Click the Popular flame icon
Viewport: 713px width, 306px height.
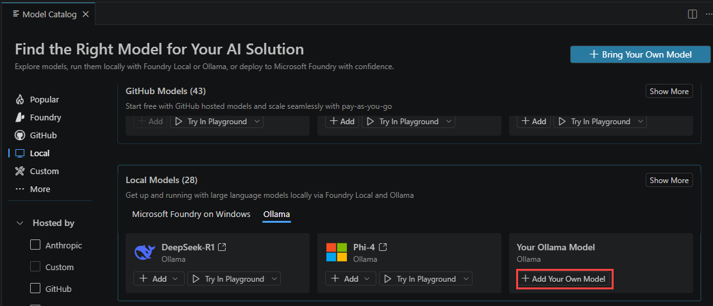tap(19, 99)
